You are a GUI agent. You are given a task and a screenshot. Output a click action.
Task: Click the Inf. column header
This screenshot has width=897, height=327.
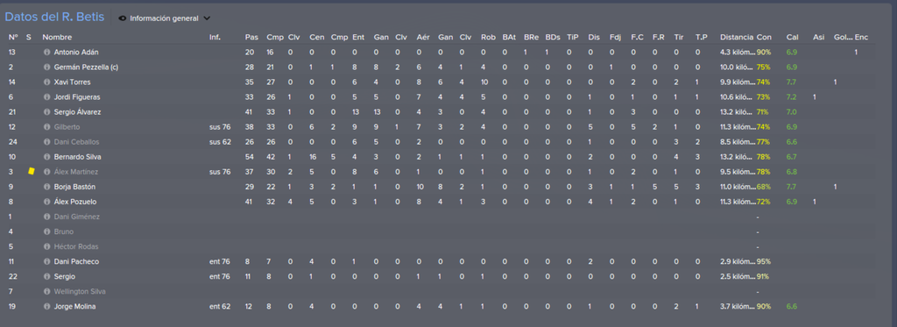click(215, 37)
